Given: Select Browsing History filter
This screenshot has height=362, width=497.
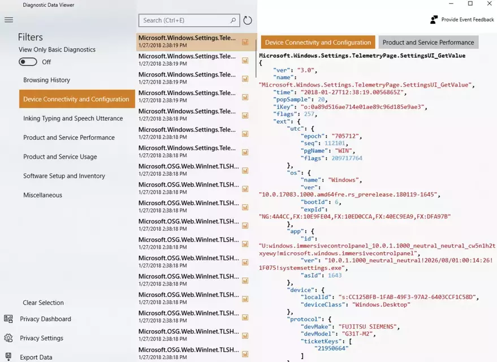Looking at the screenshot, I should pos(46,80).
